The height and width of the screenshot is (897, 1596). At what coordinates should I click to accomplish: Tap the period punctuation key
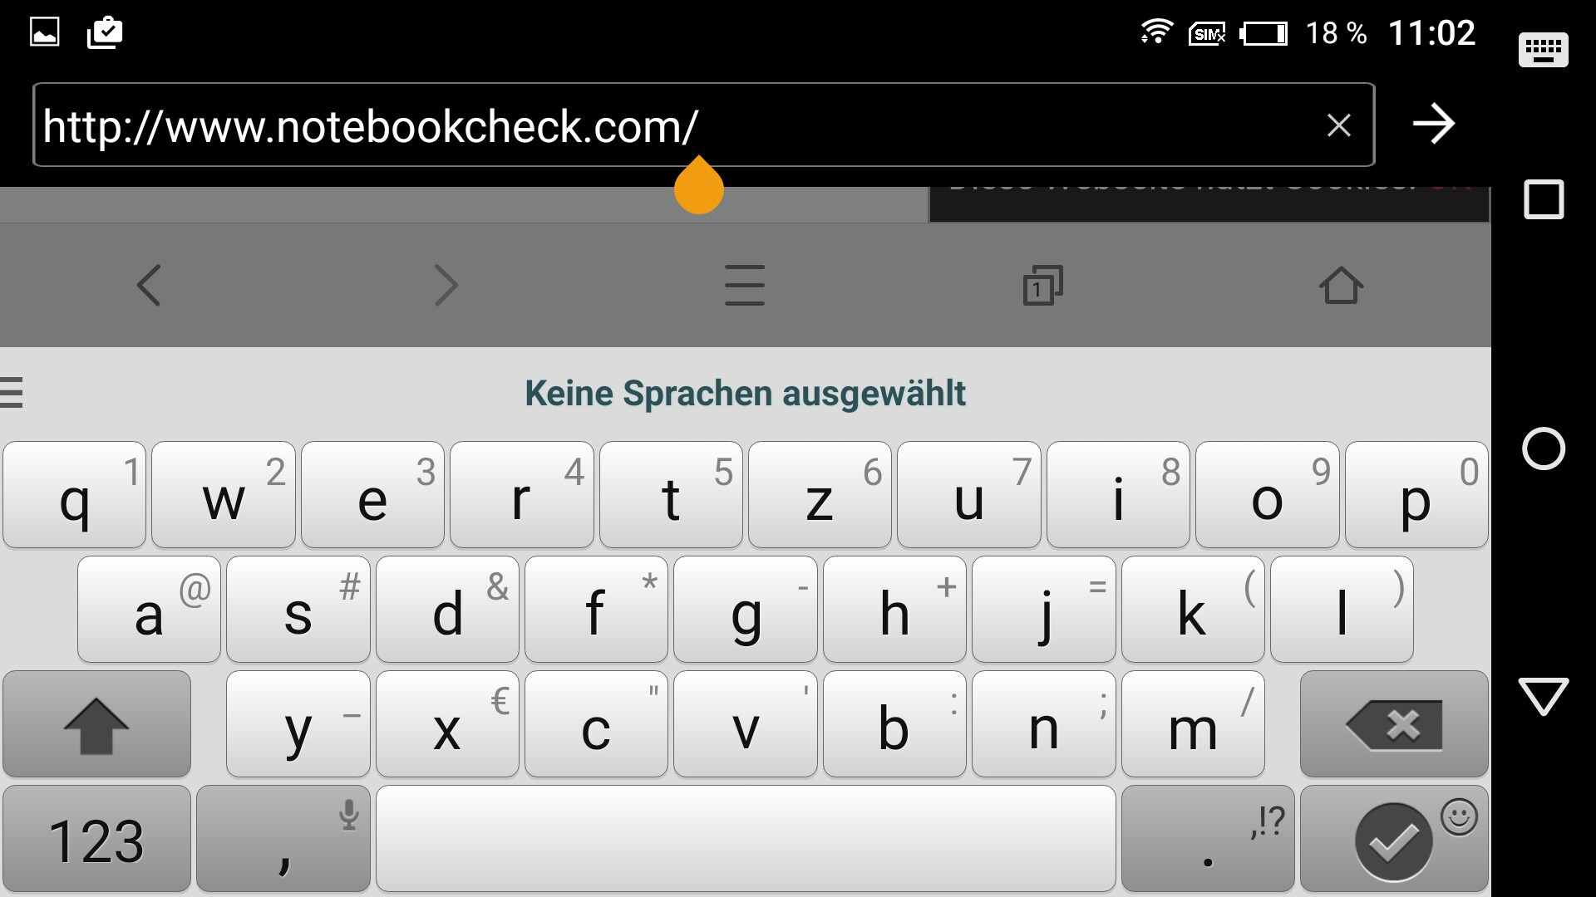coord(1208,840)
